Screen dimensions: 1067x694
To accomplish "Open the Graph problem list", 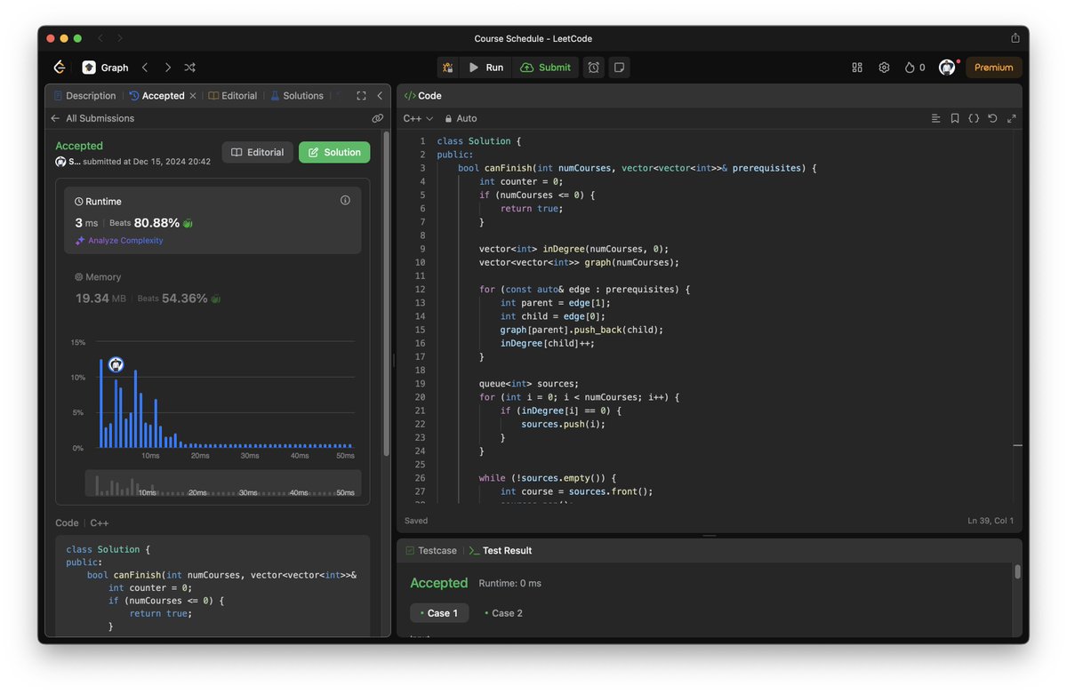I will click(106, 68).
